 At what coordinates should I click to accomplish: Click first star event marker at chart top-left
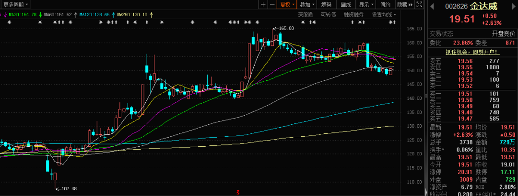(9, 22)
